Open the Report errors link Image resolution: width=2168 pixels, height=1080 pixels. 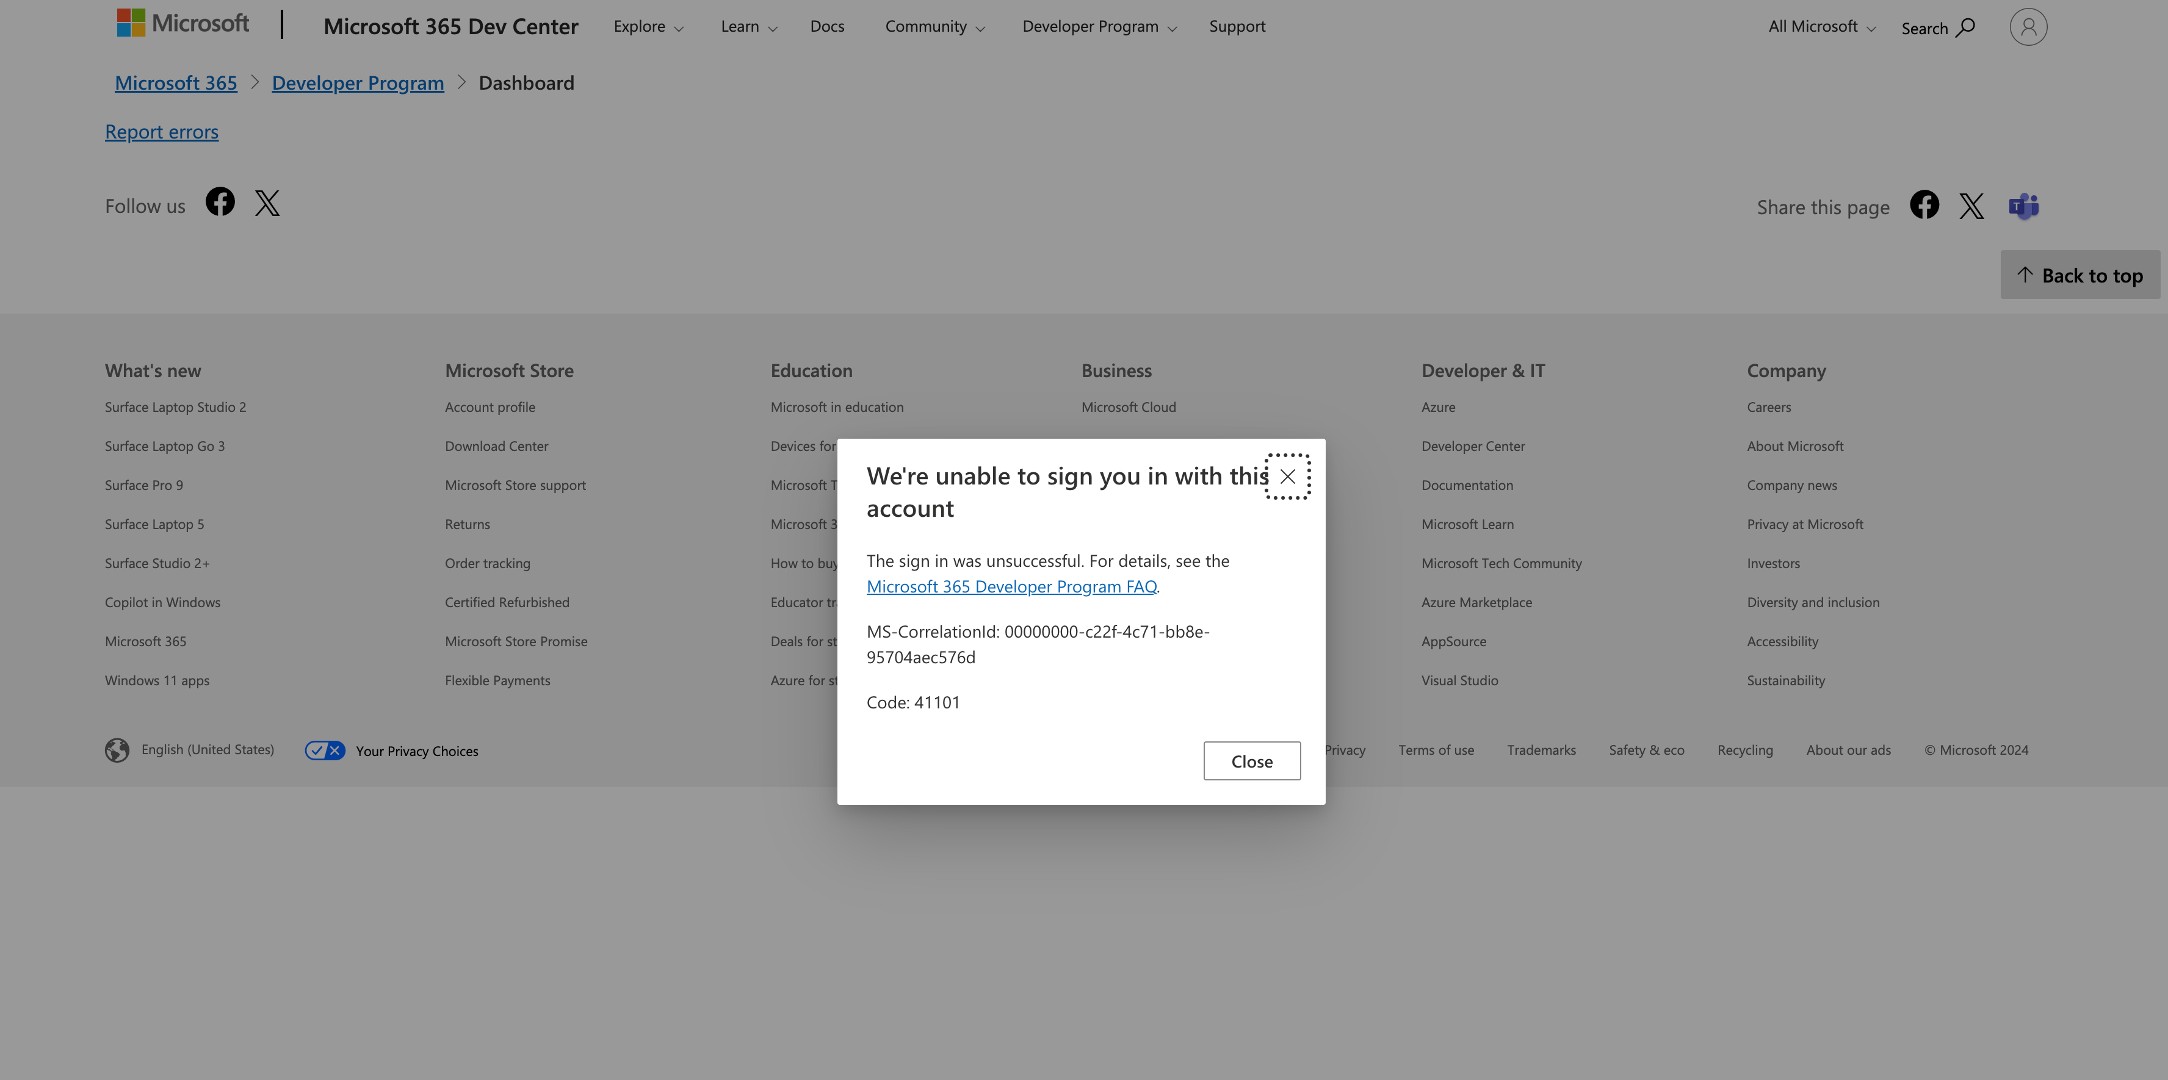coord(162,132)
